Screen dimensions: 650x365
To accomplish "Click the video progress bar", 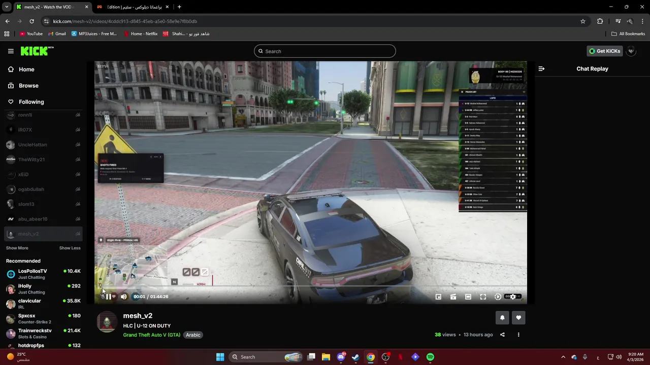I will (310, 286).
